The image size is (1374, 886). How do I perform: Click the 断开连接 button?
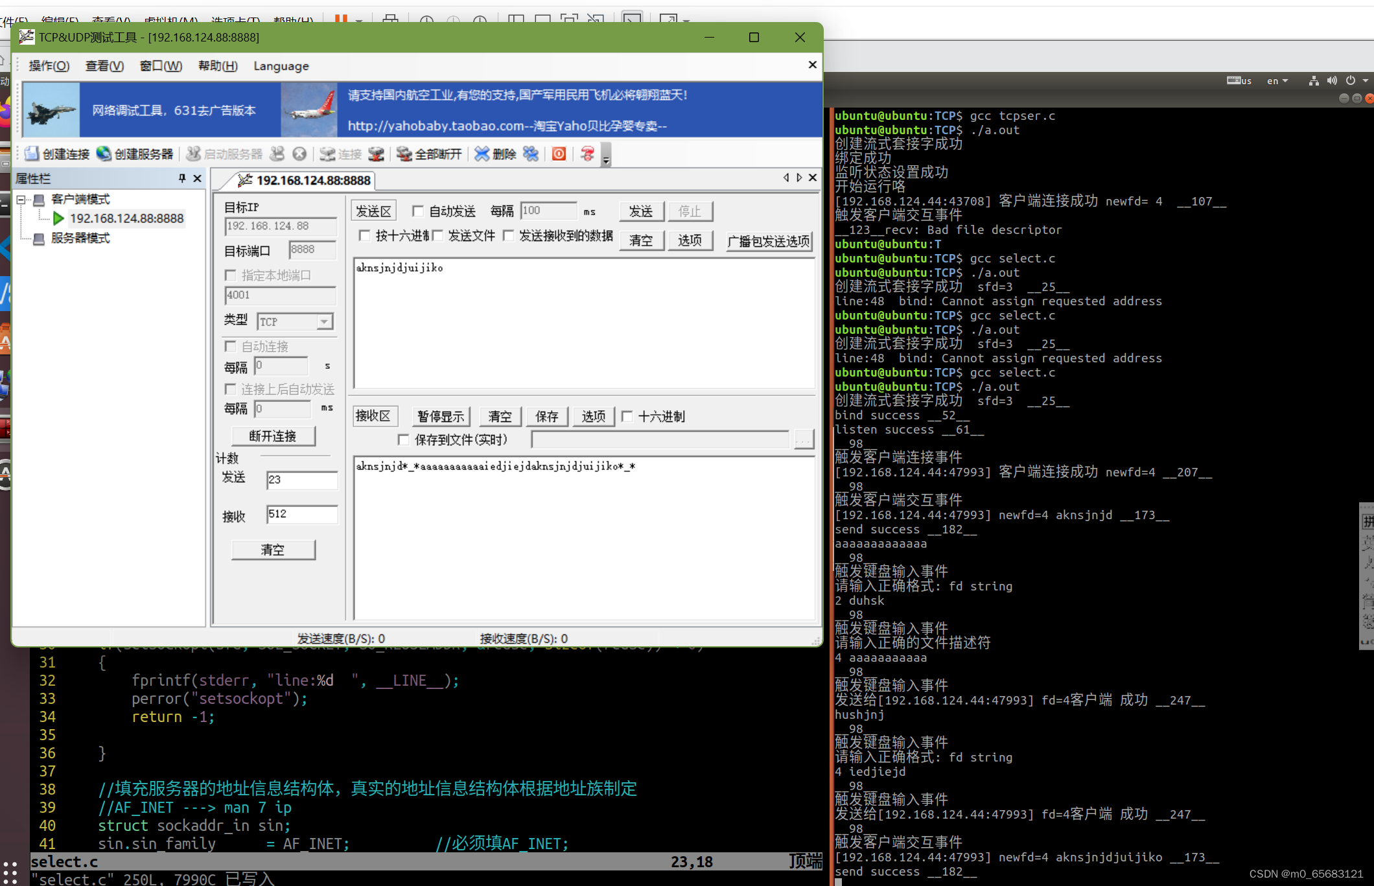(x=273, y=436)
